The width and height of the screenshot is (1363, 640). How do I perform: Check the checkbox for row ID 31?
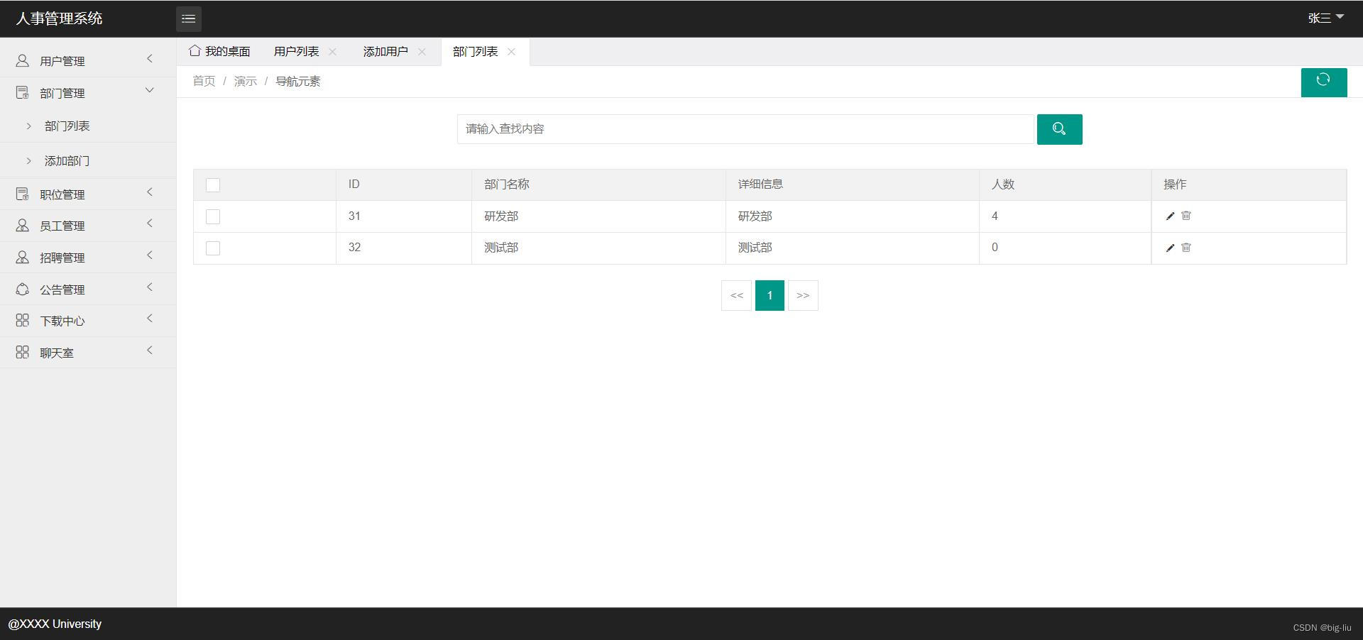point(213,216)
